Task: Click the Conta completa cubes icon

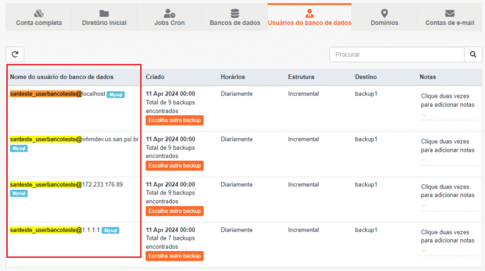Action: (39, 13)
